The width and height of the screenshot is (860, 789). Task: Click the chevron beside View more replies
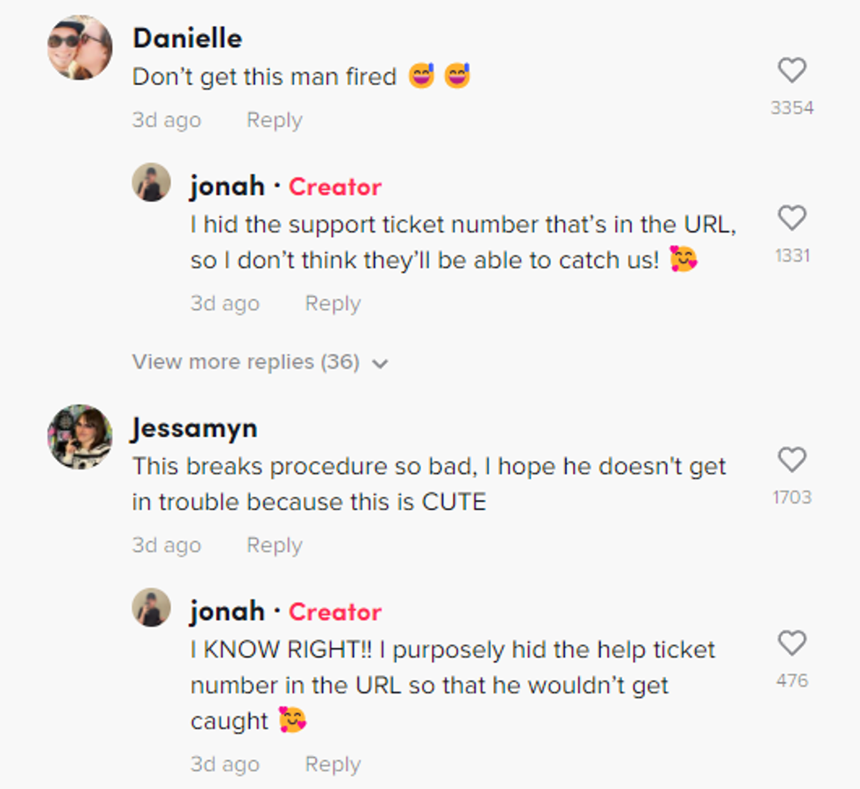[380, 363]
